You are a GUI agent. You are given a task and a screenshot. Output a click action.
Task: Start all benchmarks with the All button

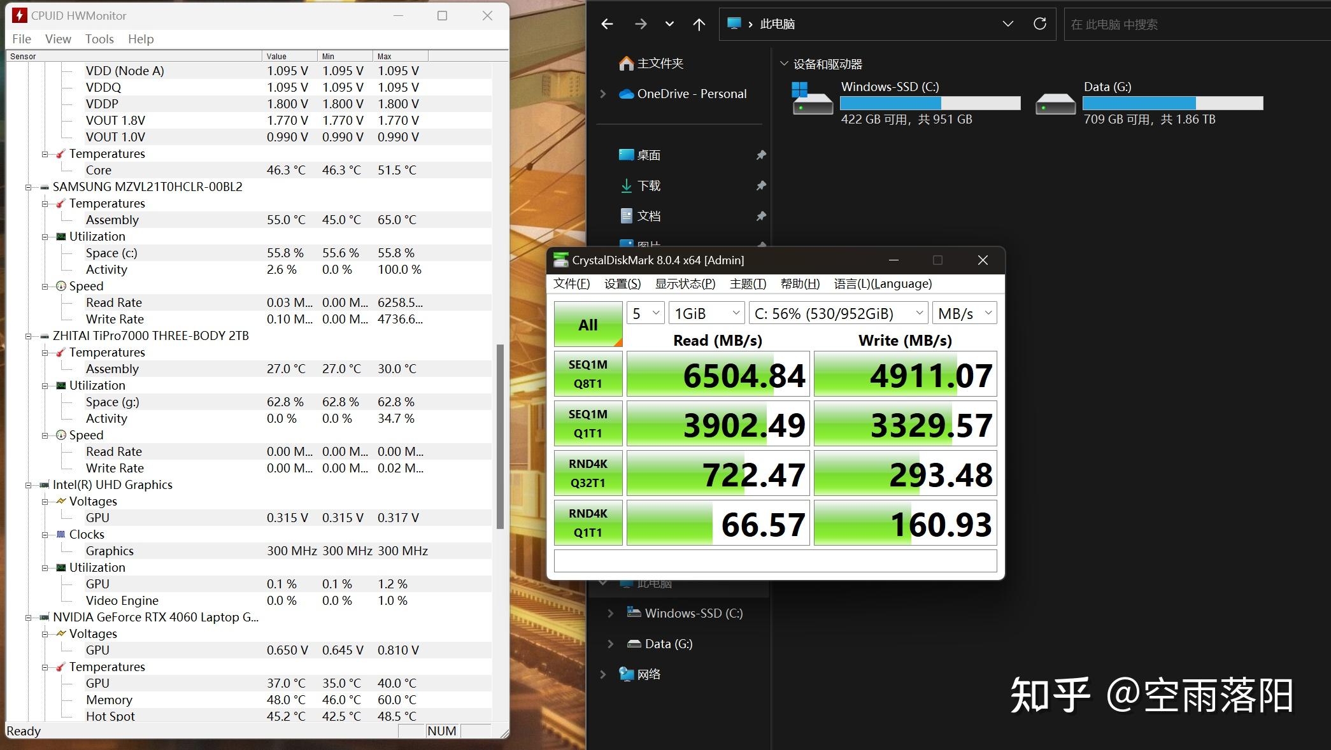[587, 324]
